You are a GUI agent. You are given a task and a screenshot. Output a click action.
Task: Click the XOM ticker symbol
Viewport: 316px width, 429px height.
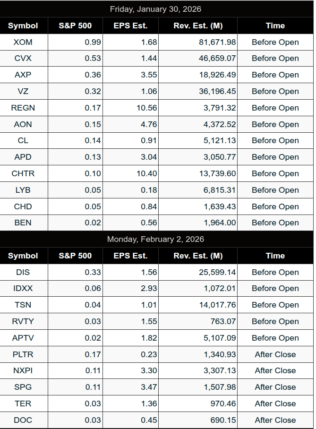click(23, 42)
